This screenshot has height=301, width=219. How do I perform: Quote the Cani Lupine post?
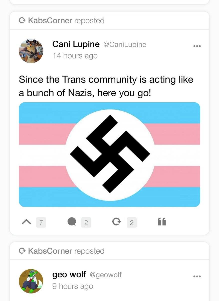[162, 221]
